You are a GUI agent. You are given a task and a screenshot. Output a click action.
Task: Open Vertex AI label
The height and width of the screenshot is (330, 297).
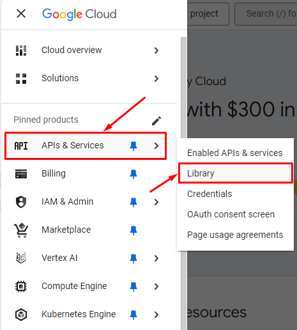[x=59, y=258]
